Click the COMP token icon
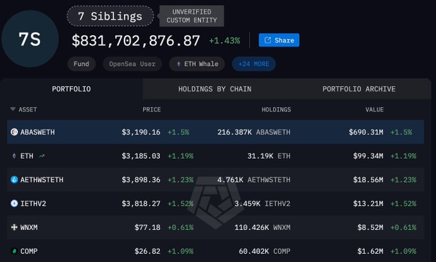 (14, 251)
